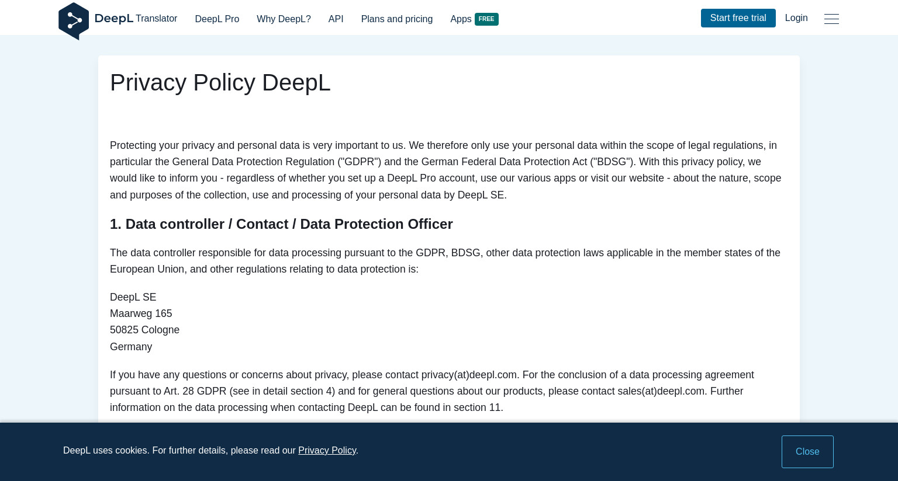This screenshot has height=481, width=898.
Task: Click the text 'DeepL SE' address line
Action: click(133, 297)
